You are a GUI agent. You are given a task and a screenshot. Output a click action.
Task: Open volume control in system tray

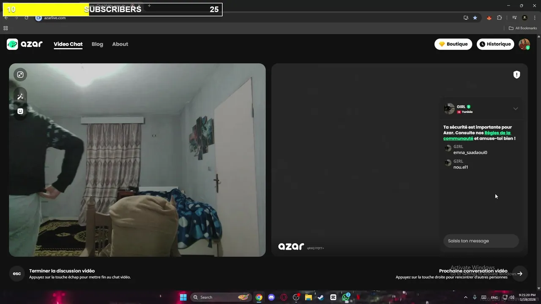512,297
